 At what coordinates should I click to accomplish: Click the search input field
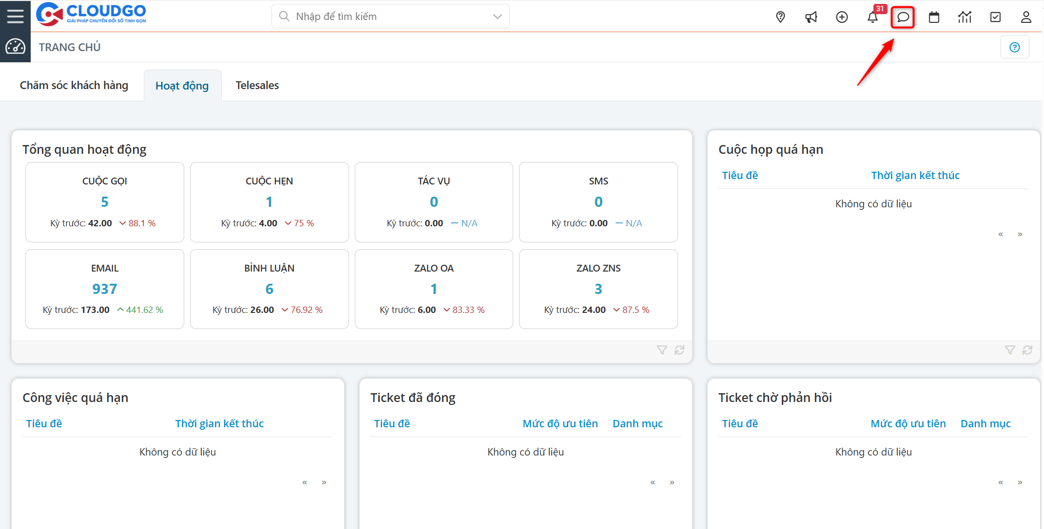(385, 17)
